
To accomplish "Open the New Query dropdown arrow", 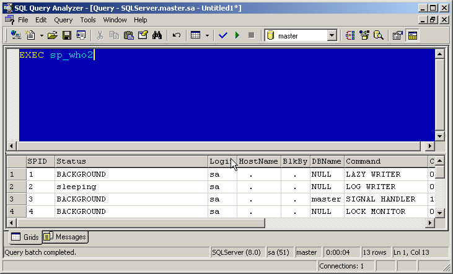I will click(x=42, y=35).
